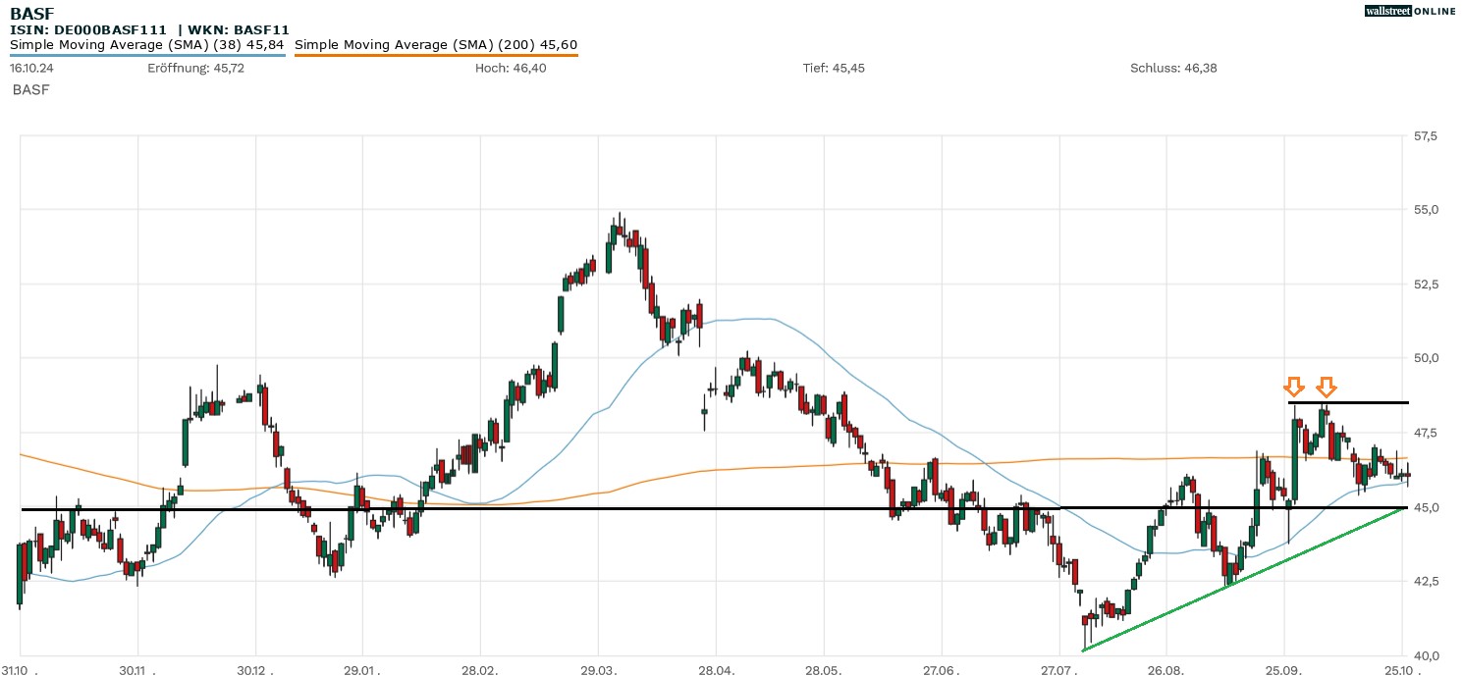The height and width of the screenshot is (676, 1463).
Task: Select the BASF series label under the date
Action: click(30, 89)
